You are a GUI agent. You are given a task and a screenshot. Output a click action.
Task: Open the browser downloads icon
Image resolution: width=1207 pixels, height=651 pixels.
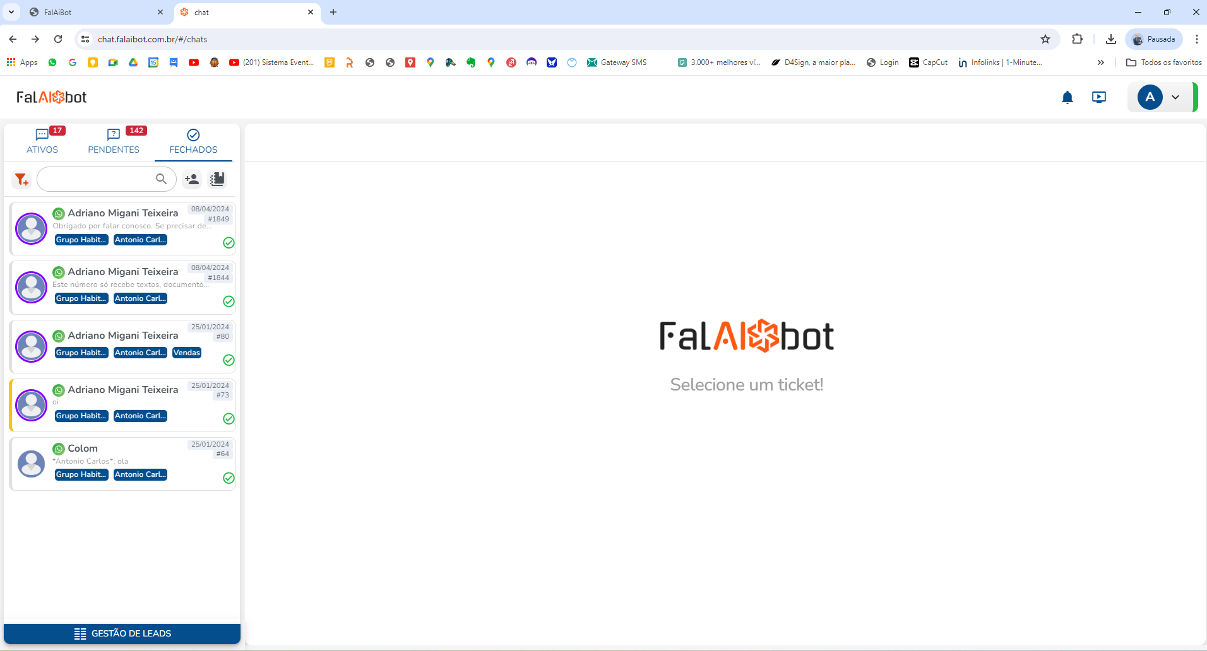[x=1110, y=39]
